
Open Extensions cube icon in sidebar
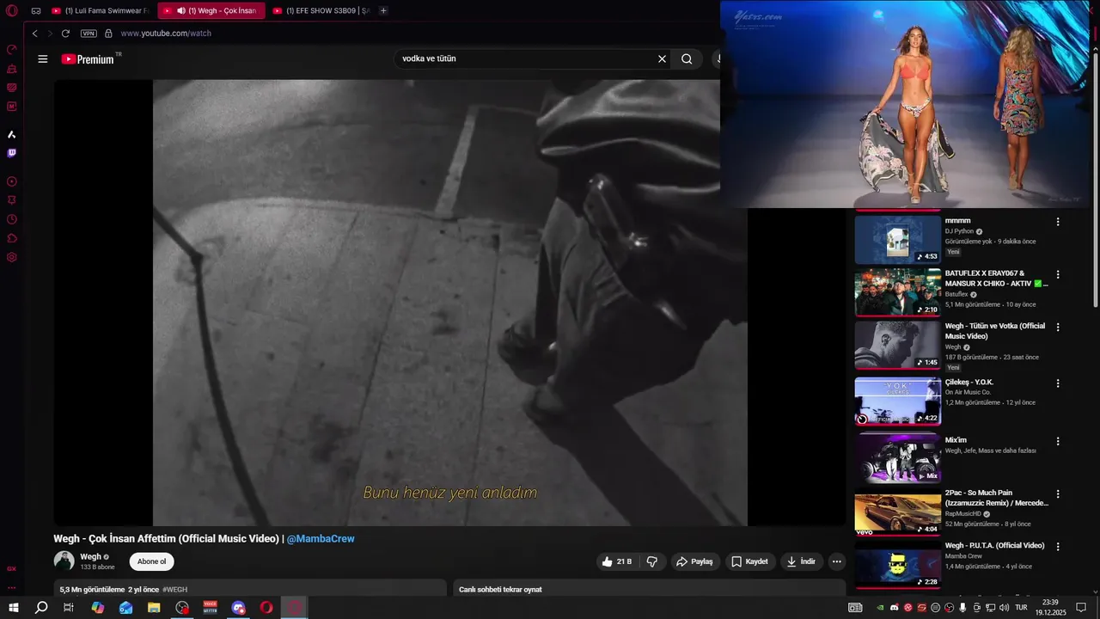click(x=12, y=238)
